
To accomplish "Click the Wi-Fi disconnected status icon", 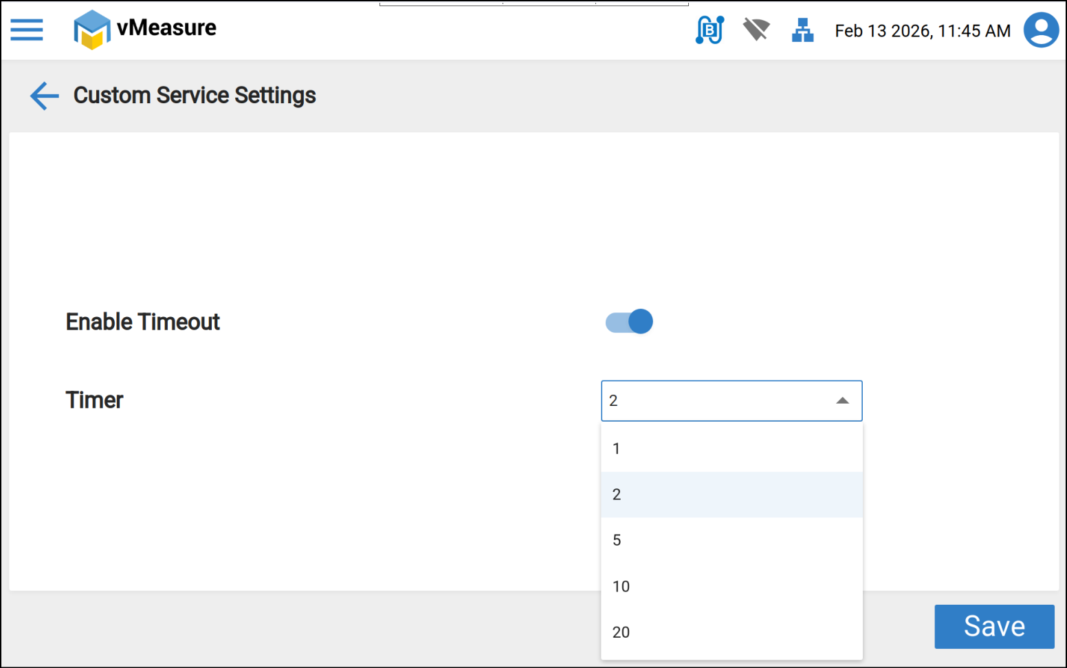I will tap(756, 30).
